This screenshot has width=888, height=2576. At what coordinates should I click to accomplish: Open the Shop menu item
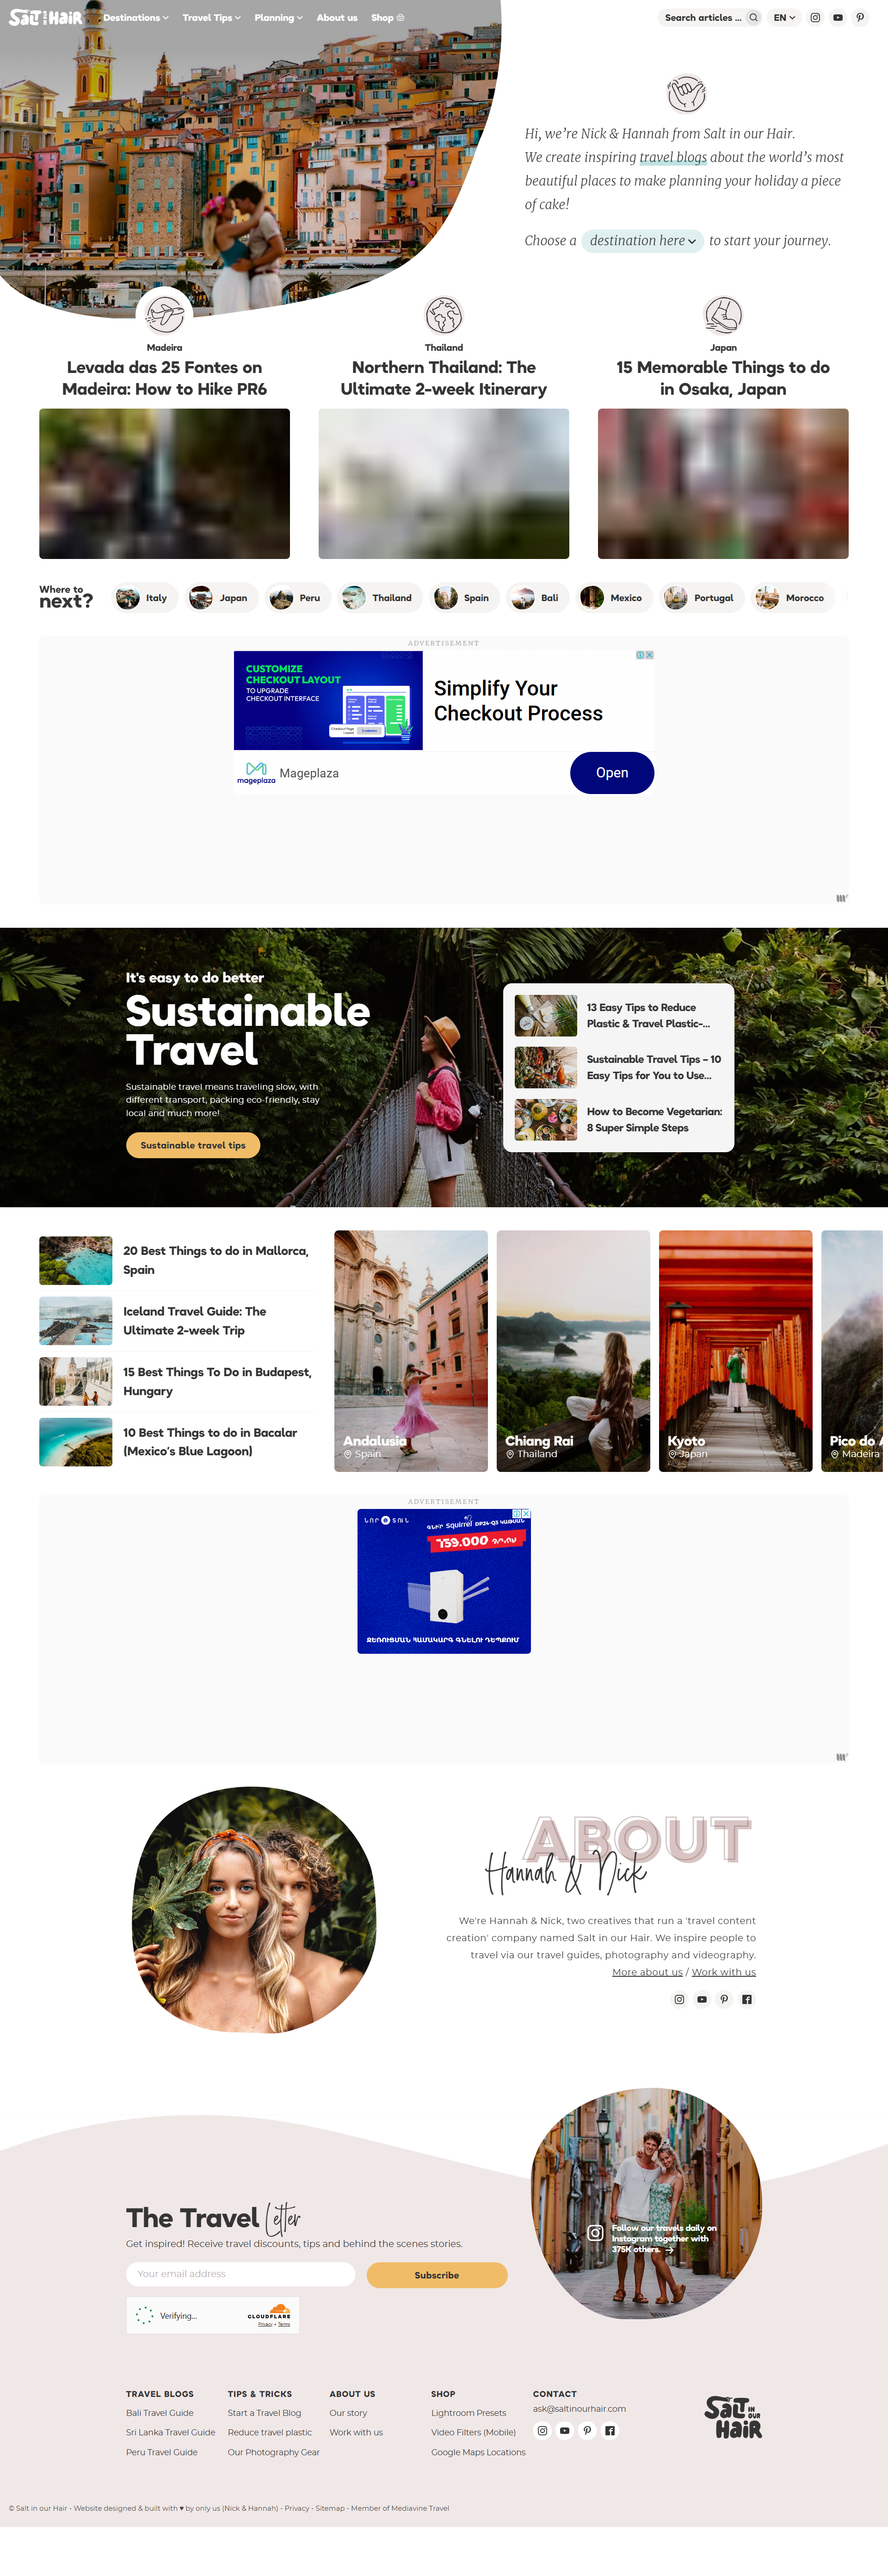click(x=388, y=17)
